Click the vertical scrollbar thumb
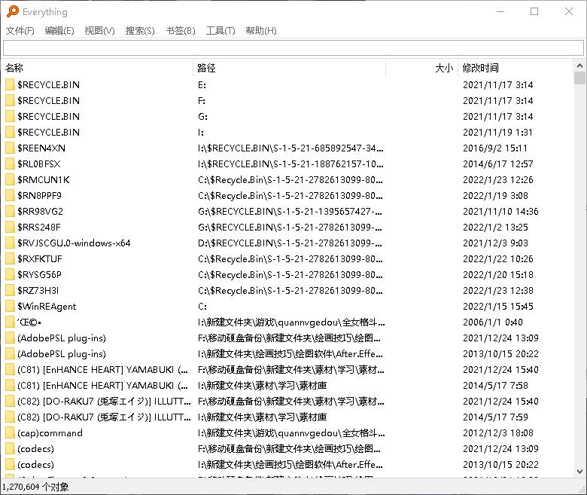Image resolution: width=587 pixels, height=495 pixels. 579,78
